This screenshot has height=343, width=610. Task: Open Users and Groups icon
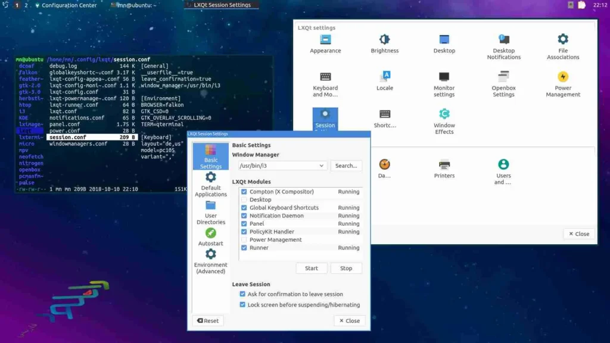pos(503,171)
